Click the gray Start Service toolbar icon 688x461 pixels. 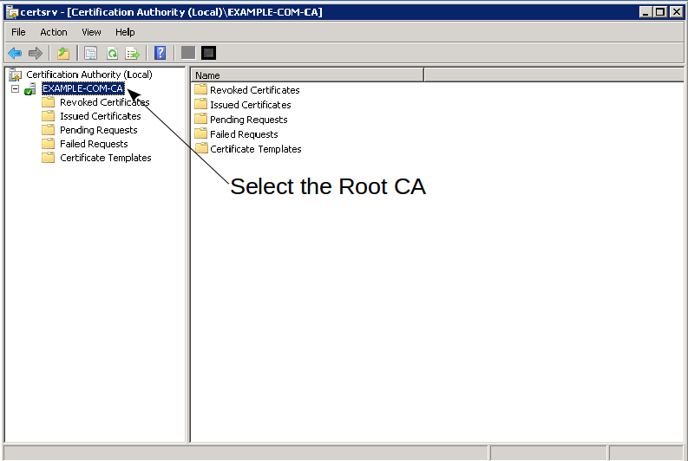[187, 53]
